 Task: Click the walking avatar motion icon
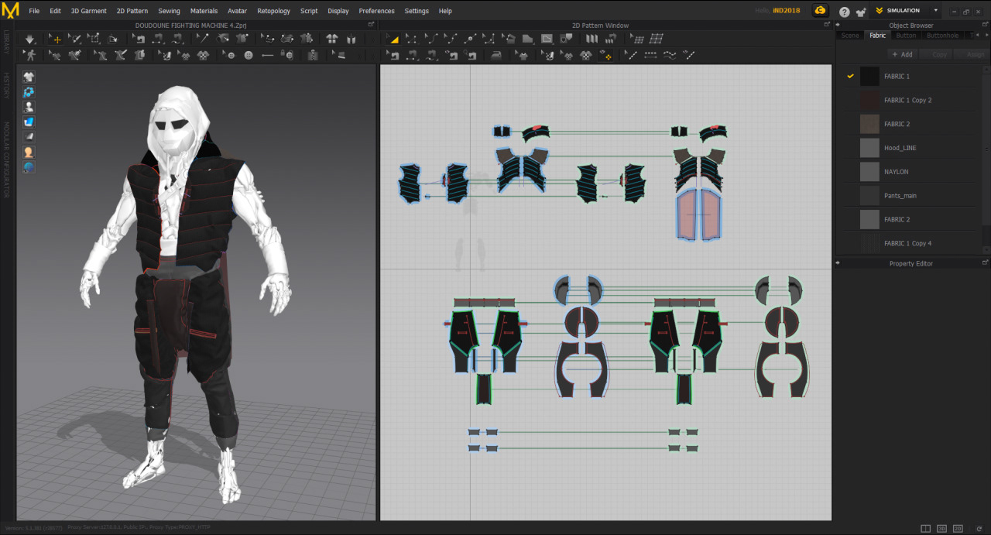(x=29, y=55)
